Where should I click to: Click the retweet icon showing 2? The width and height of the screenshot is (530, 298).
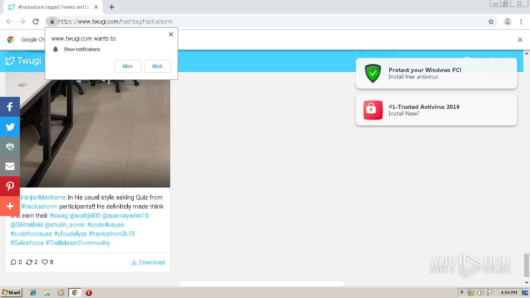point(29,262)
